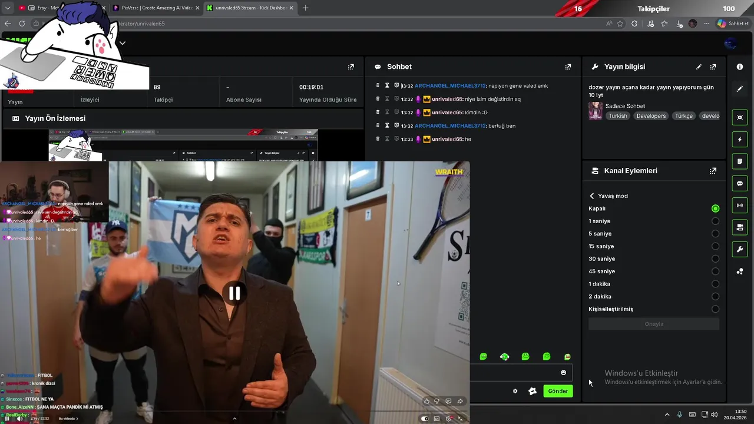This screenshot has height=424, width=754.
Task: Insert the last green-red Kick emote
Action: [567, 356]
